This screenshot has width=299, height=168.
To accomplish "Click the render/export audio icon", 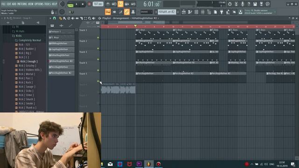I will coord(261,4).
